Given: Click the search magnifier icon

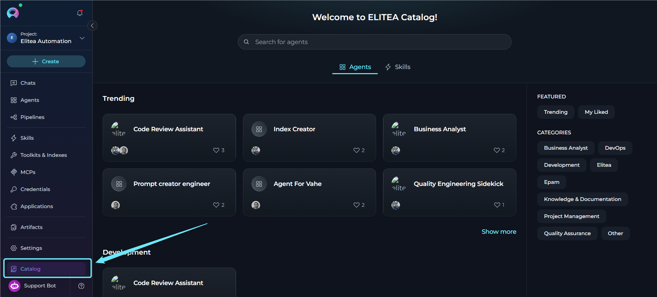Looking at the screenshot, I should (246, 42).
